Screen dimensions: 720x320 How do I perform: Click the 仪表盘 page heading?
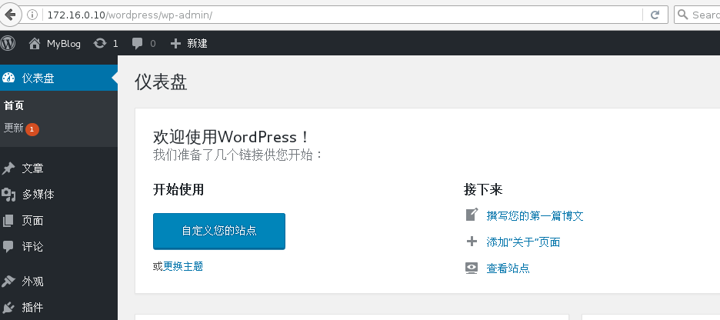click(x=161, y=82)
